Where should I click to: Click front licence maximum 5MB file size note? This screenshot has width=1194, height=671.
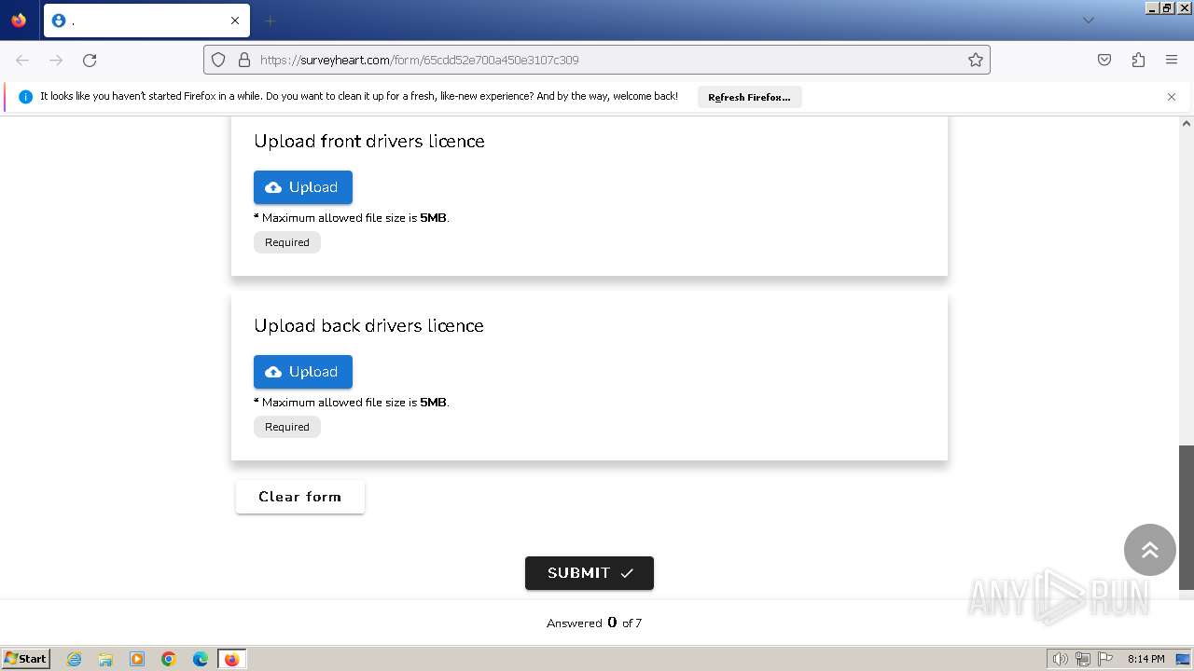coord(352,218)
